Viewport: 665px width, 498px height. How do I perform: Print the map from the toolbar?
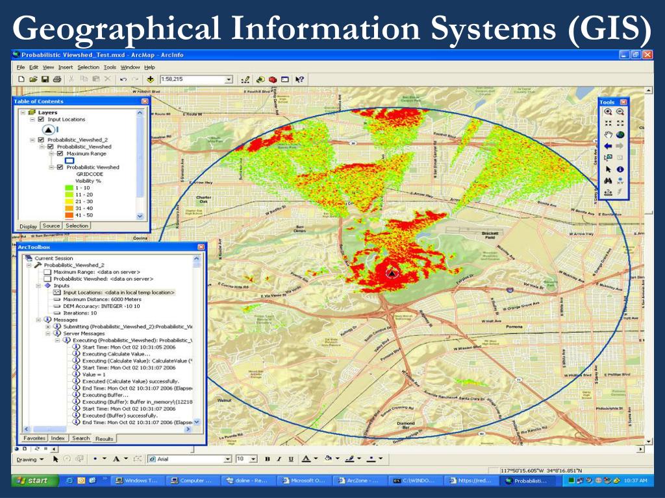(57, 79)
